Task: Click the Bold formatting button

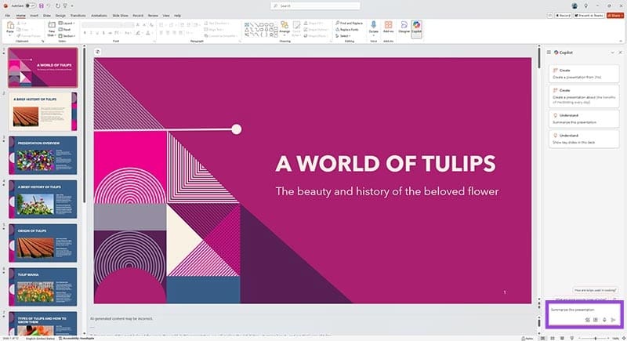Action: click(x=85, y=33)
